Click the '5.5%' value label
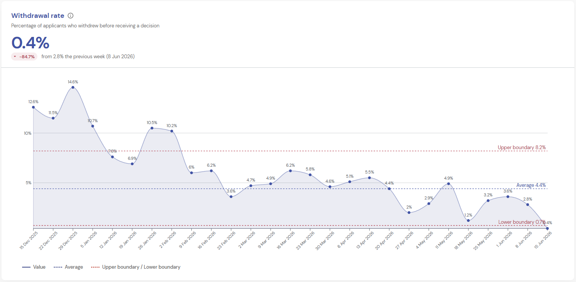 point(369,172)
